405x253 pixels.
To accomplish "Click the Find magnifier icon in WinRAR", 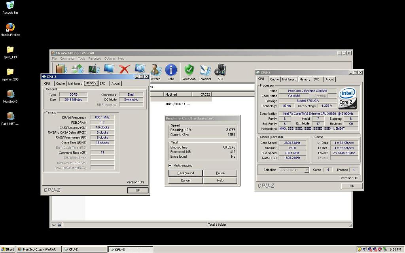I will pos(140,69).
